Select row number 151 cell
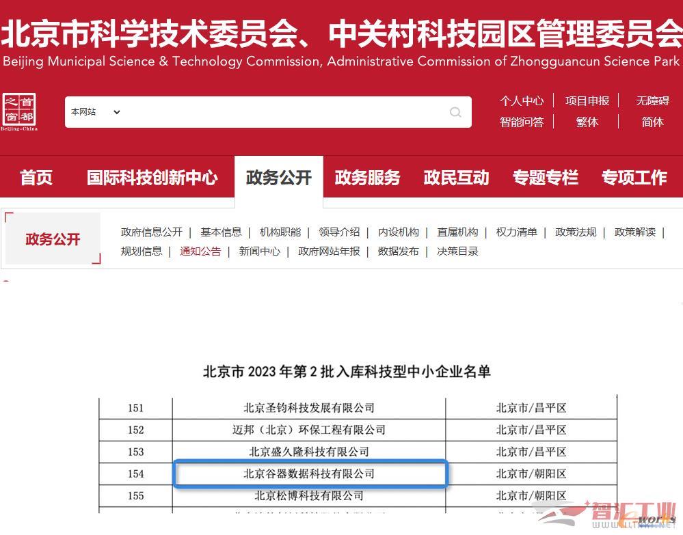683x535 pixels. click(x=135, y=408)
